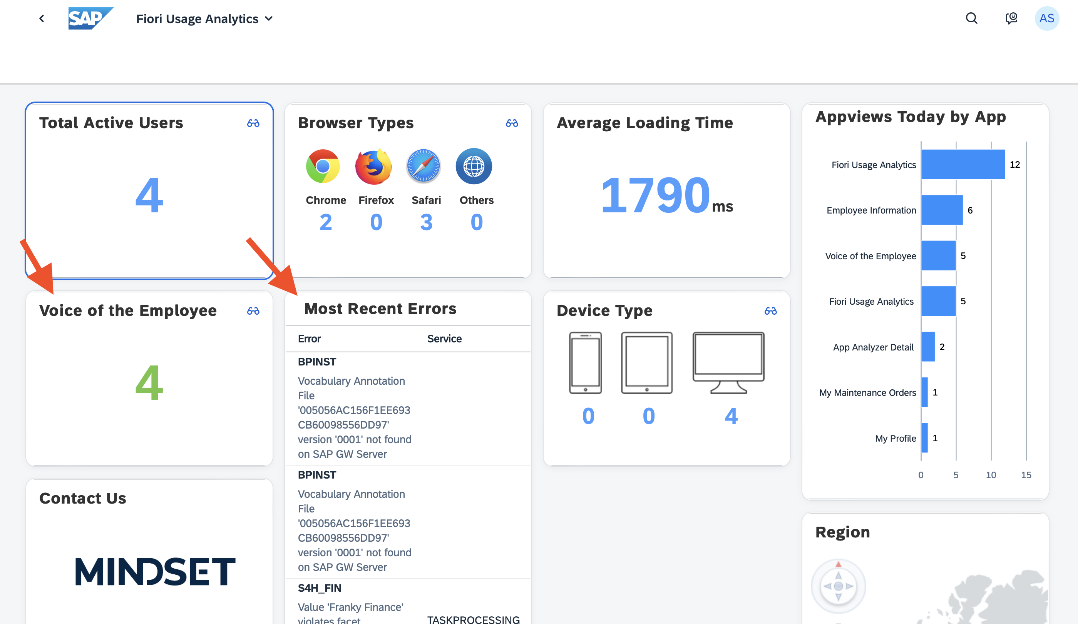Image resolution: width=1078 pixels, height=624 pixels.
Task: Toggle details view on Browser Types tile
Action: pyautogui.click(x=512, y=123)
